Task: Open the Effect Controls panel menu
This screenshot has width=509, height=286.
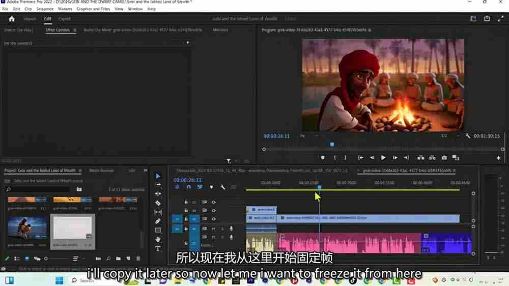Action: [75, 30]
